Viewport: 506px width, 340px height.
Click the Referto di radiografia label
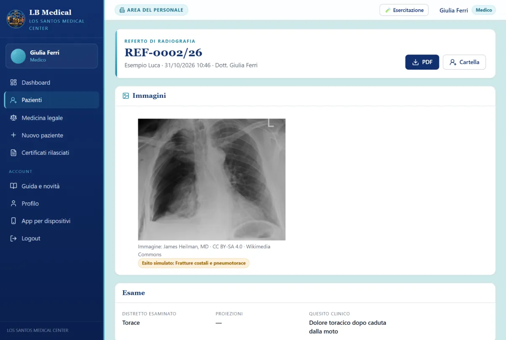pos(160,41)
